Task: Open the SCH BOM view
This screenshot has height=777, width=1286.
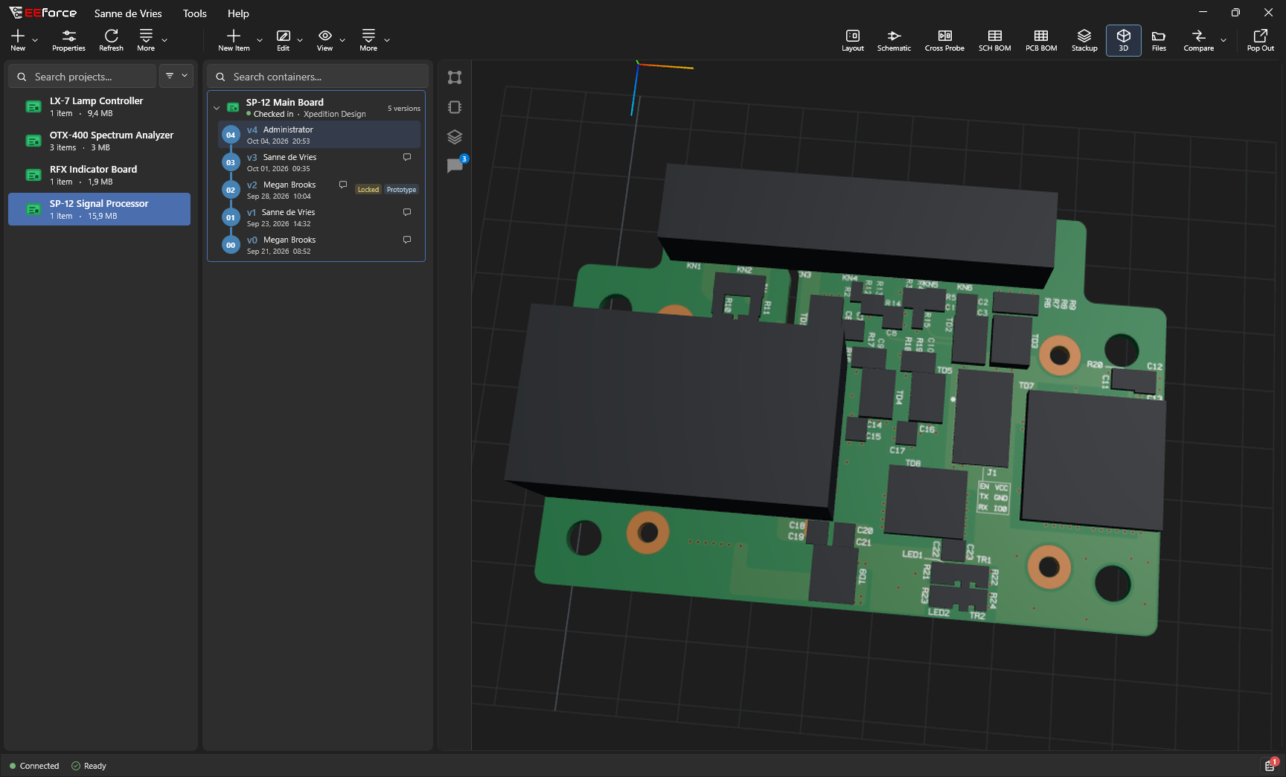Action: pos(994,40)
